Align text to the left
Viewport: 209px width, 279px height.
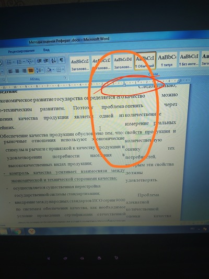pyautogui.click(x=10, y=72)
